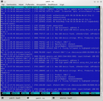Image resolution: width=103 pixels, height=101 pixels.
Task: Open the Nézet menu
Action: 21,5
